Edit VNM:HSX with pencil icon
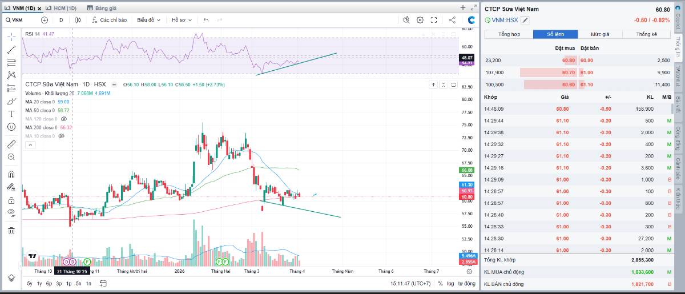 coord(525,20)
